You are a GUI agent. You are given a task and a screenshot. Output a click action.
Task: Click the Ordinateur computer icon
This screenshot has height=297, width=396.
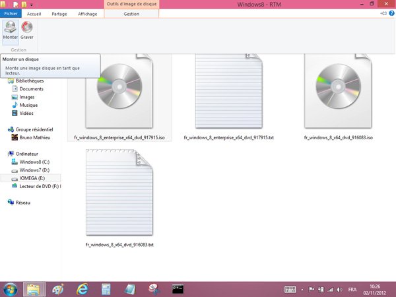tap(11, 154)
